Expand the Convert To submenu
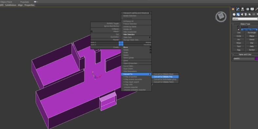This screenshot has width=258, height=129. (136, 74)
